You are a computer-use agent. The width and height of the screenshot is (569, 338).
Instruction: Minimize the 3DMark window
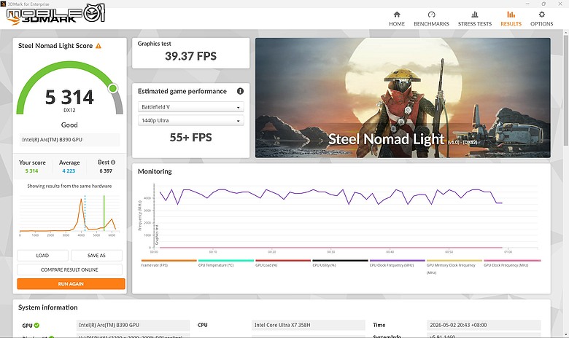click(x=527, y=4)
